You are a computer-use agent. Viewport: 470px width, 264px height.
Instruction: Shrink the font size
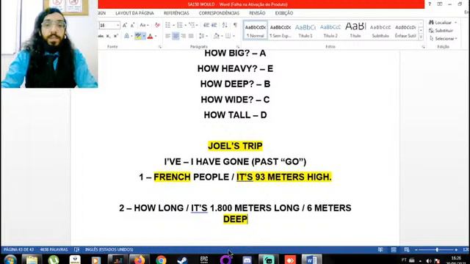pyautogui.click(x=132, y=26)
